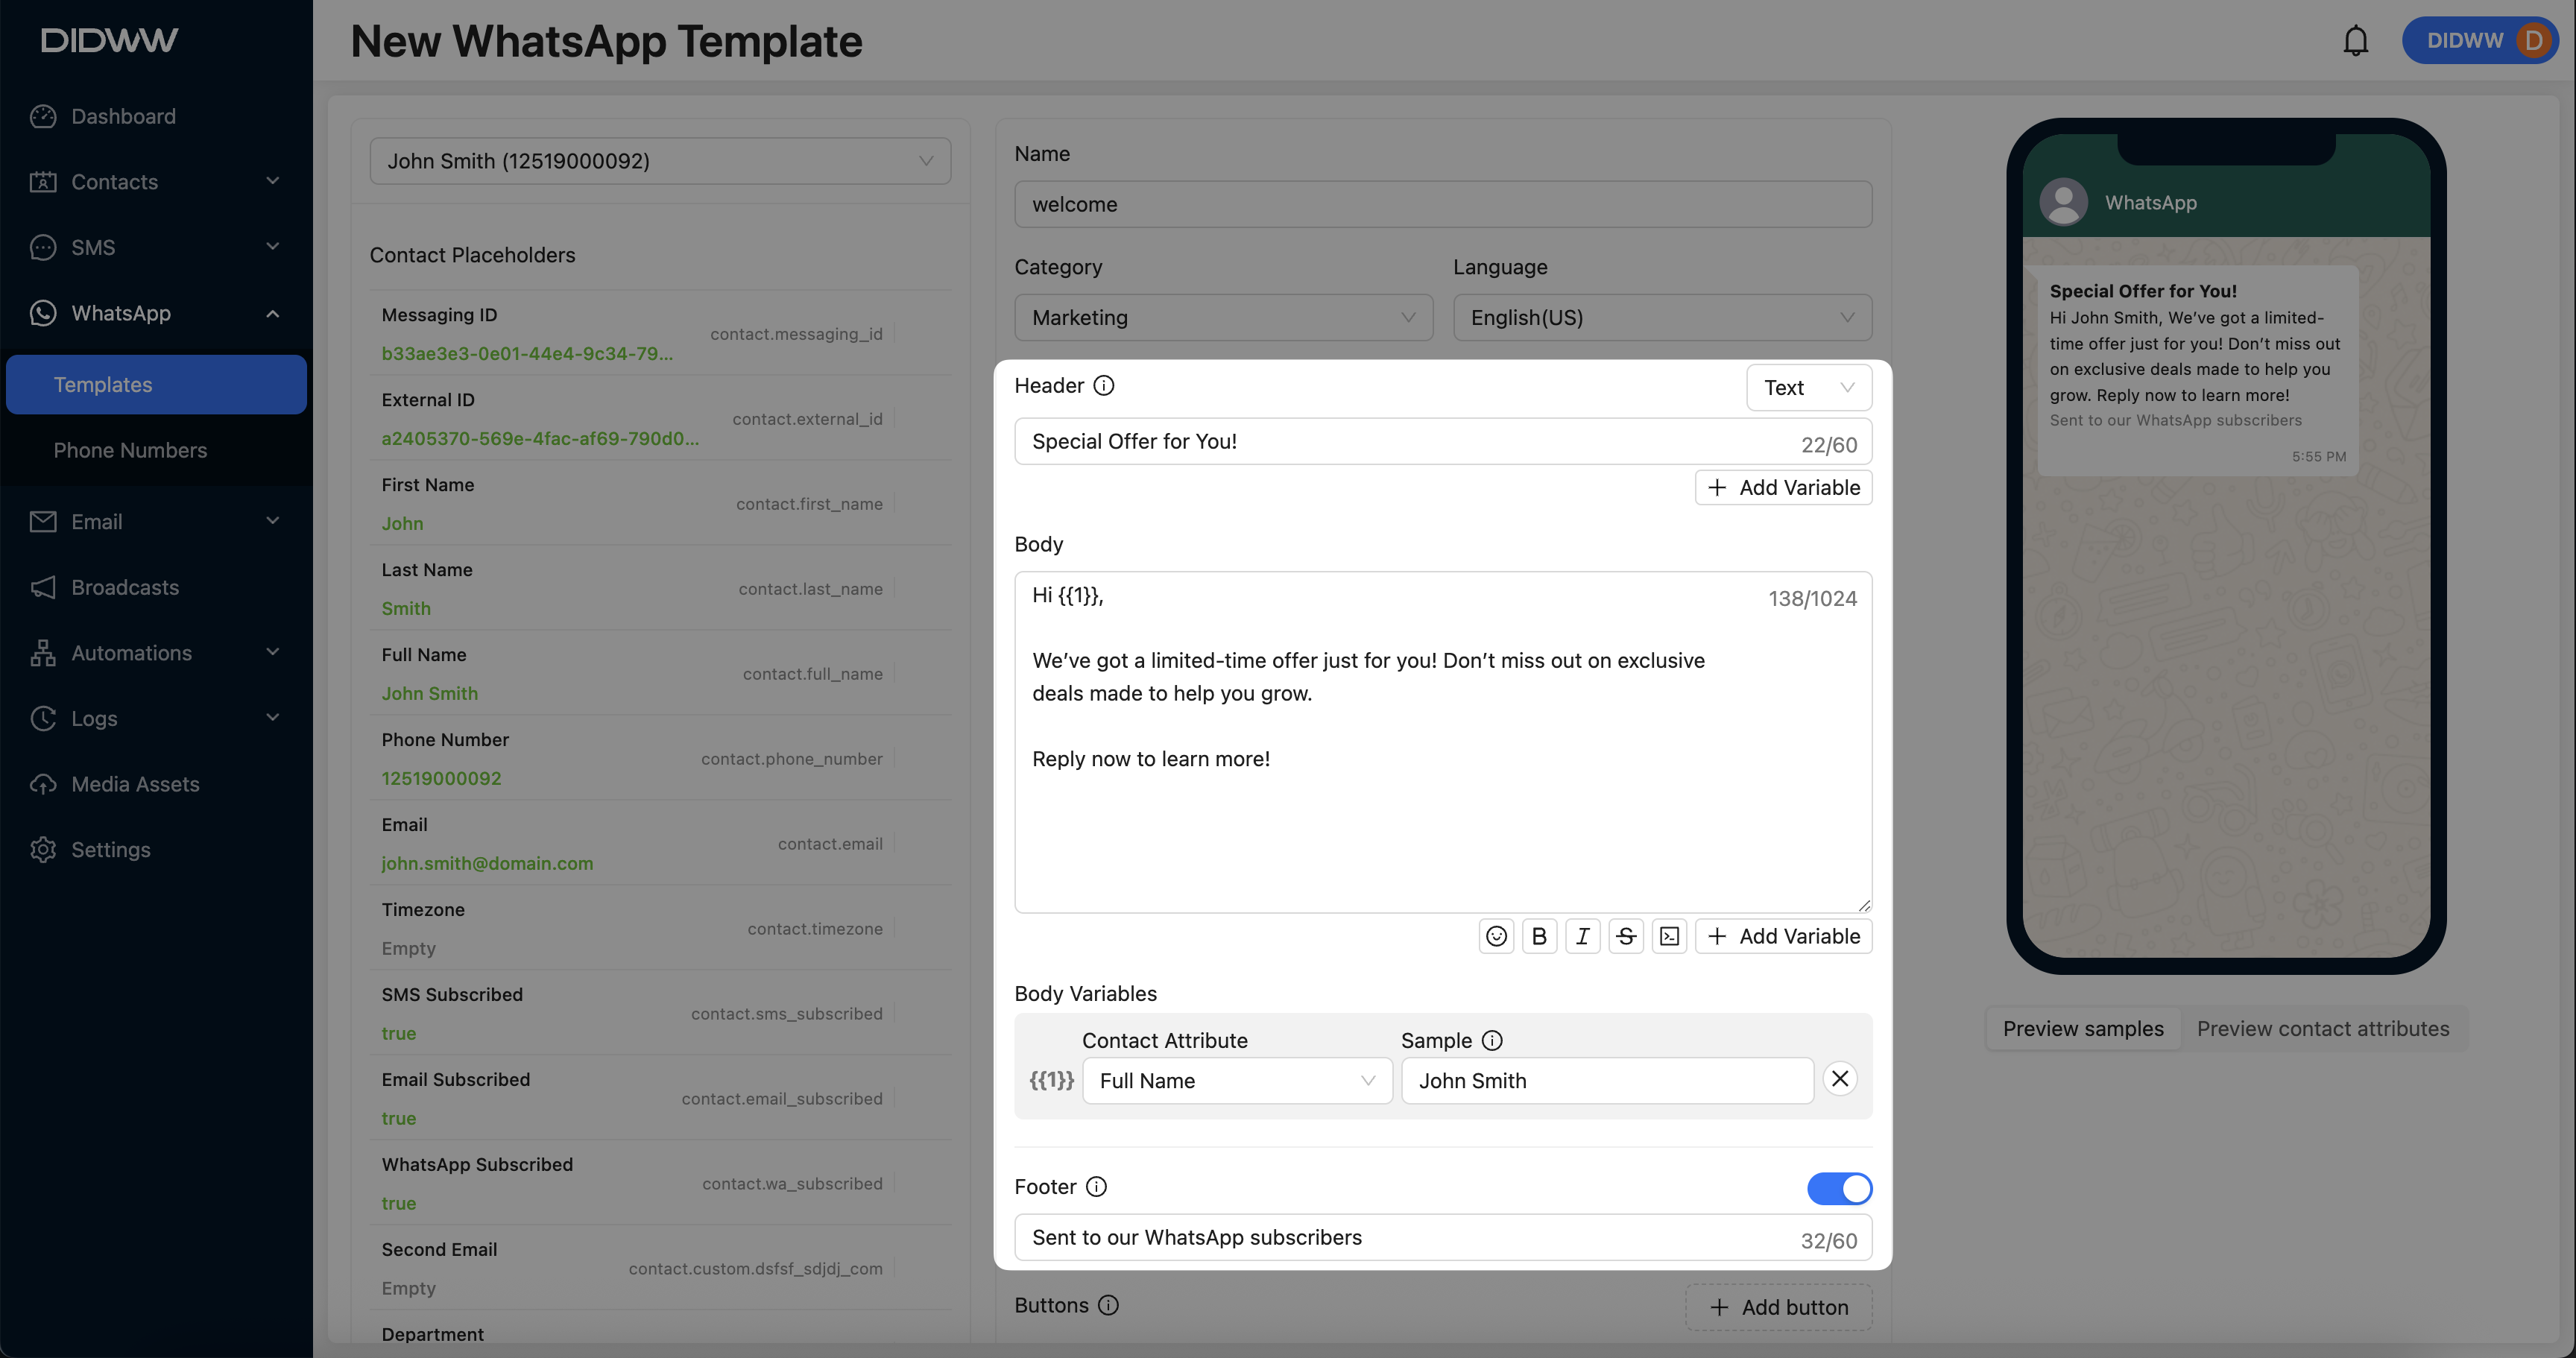
Task: Click the DIDWW account button
Action: [x=2480, y=40]
